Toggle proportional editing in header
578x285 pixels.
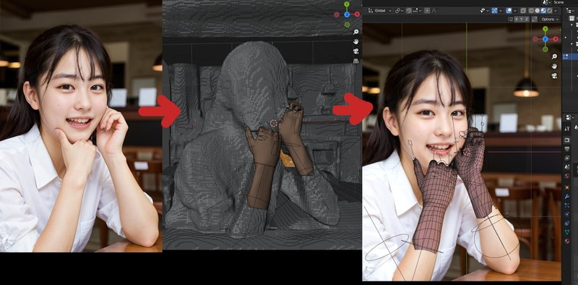(427, 10)
